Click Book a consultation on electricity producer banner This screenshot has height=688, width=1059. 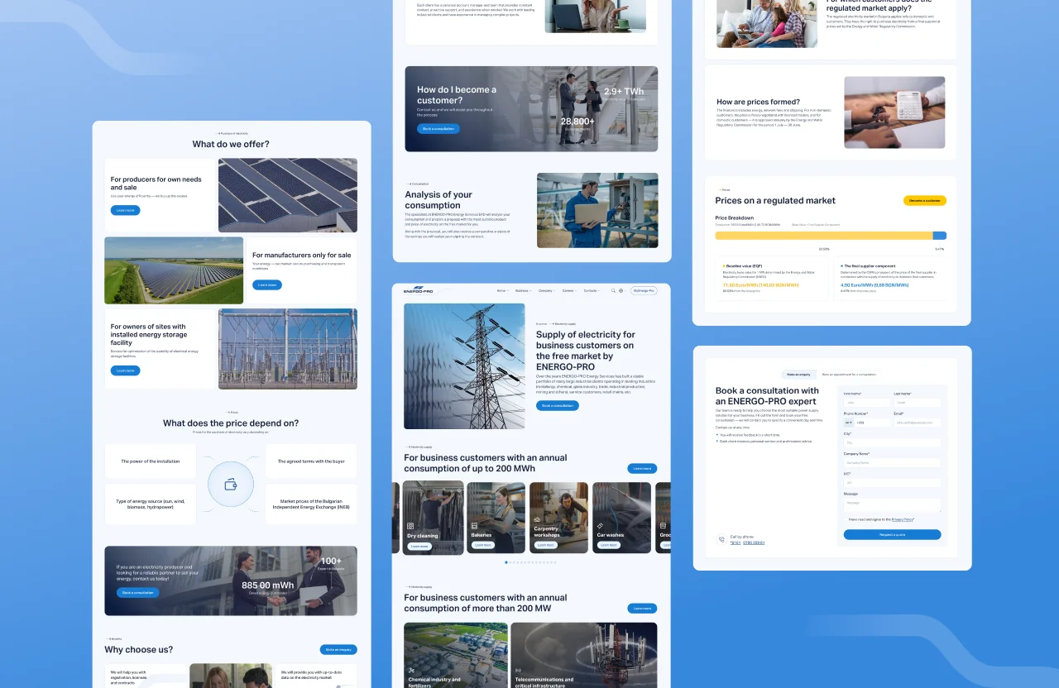point(138,592)
